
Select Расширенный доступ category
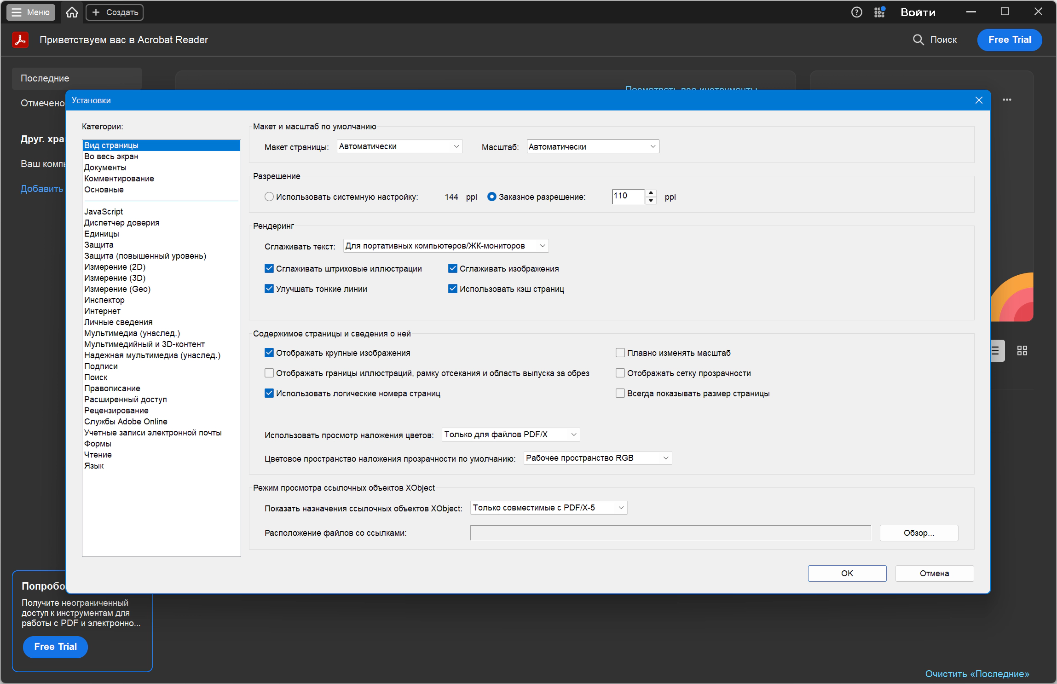click(161, 400)
